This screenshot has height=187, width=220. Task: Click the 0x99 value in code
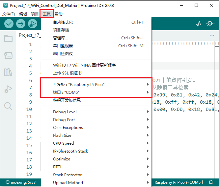[159, 95]
